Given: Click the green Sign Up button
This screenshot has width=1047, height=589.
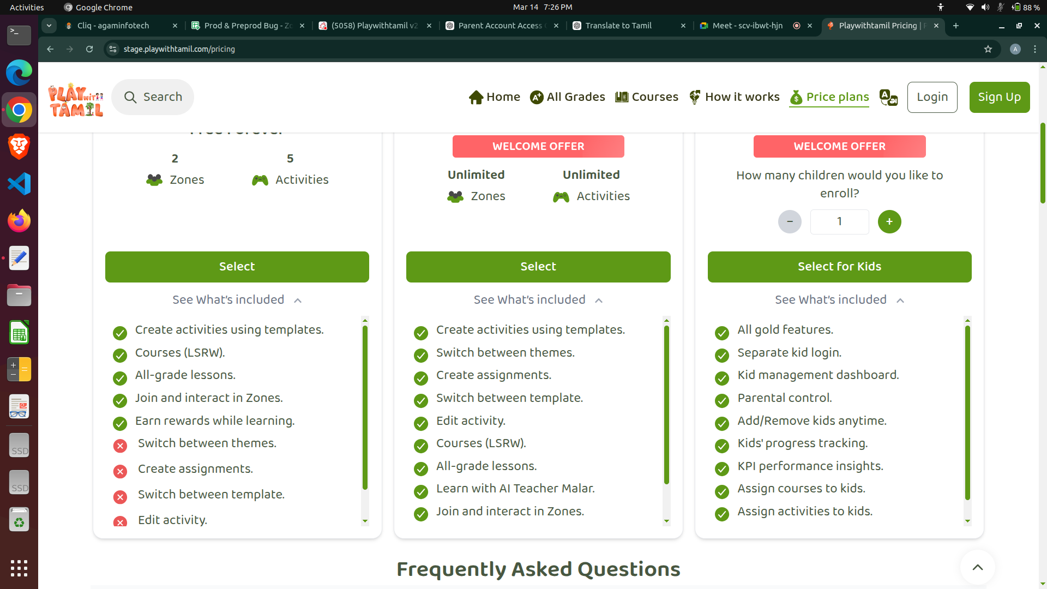Looking at the screenshot, I should 999,97.
